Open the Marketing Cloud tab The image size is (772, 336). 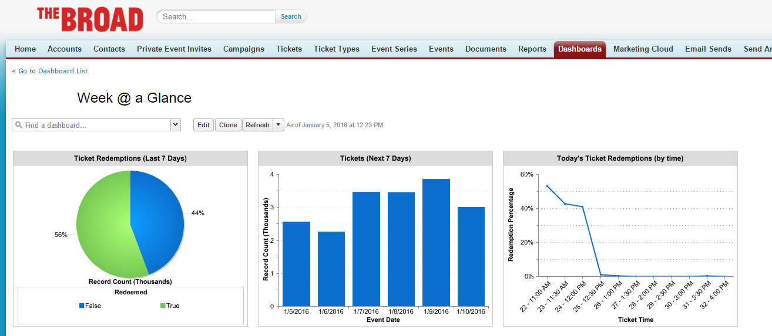coord(643,49)
